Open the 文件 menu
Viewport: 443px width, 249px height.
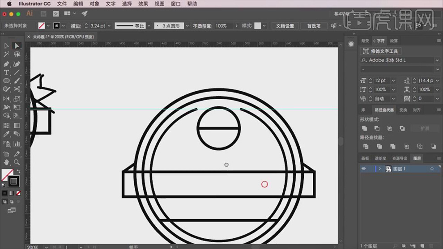(62, 4)
